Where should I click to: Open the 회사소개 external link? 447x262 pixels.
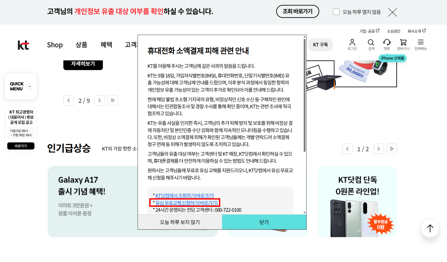click(x=417, y=31)
